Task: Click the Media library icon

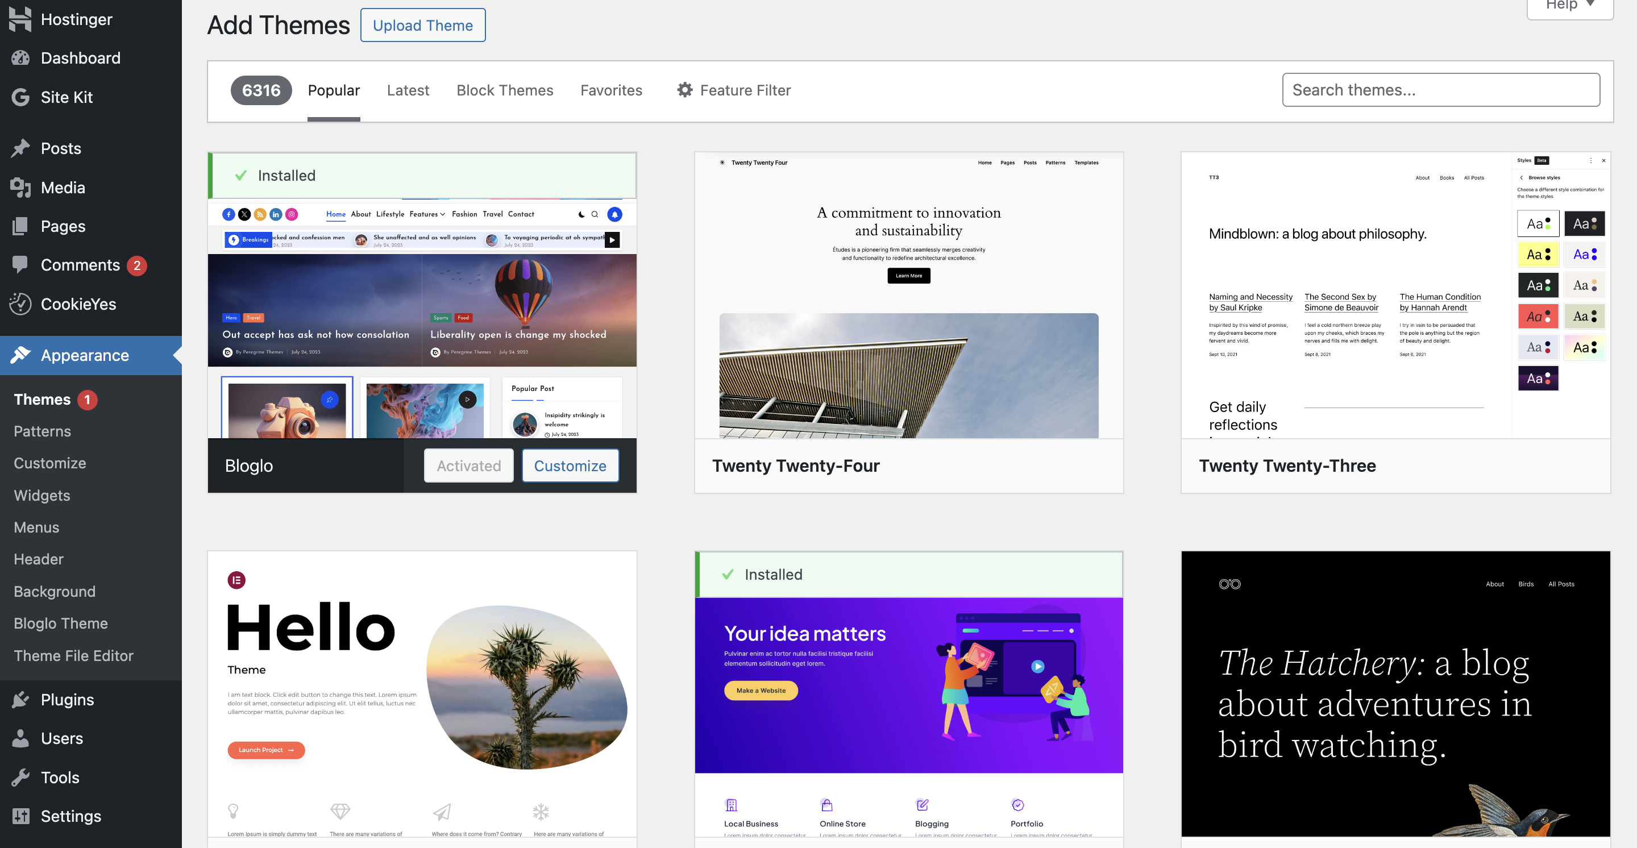Action: click(20, 188)
